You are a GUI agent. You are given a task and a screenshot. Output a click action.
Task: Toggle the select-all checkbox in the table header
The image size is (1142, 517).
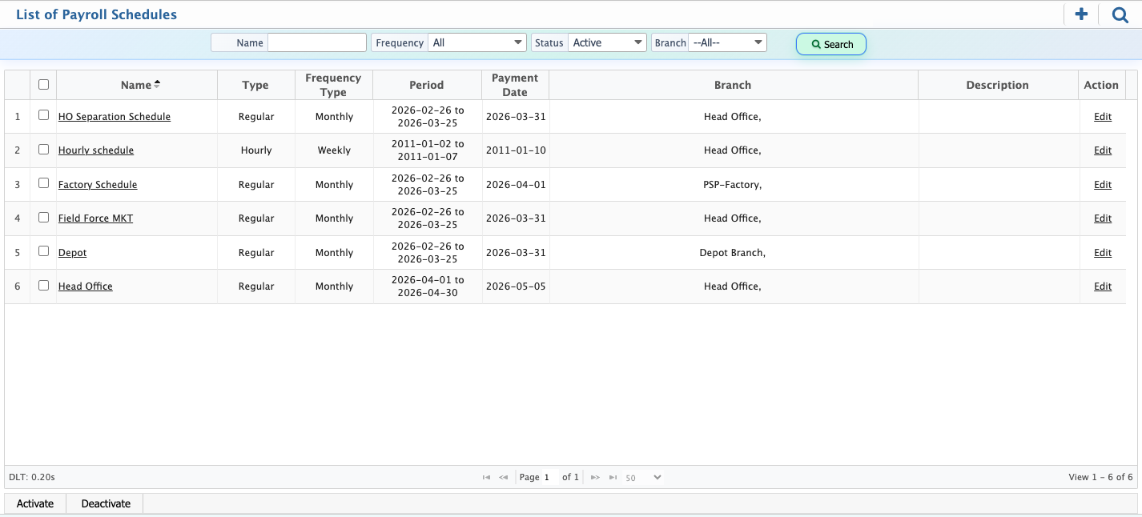click(x=43, y=83)
